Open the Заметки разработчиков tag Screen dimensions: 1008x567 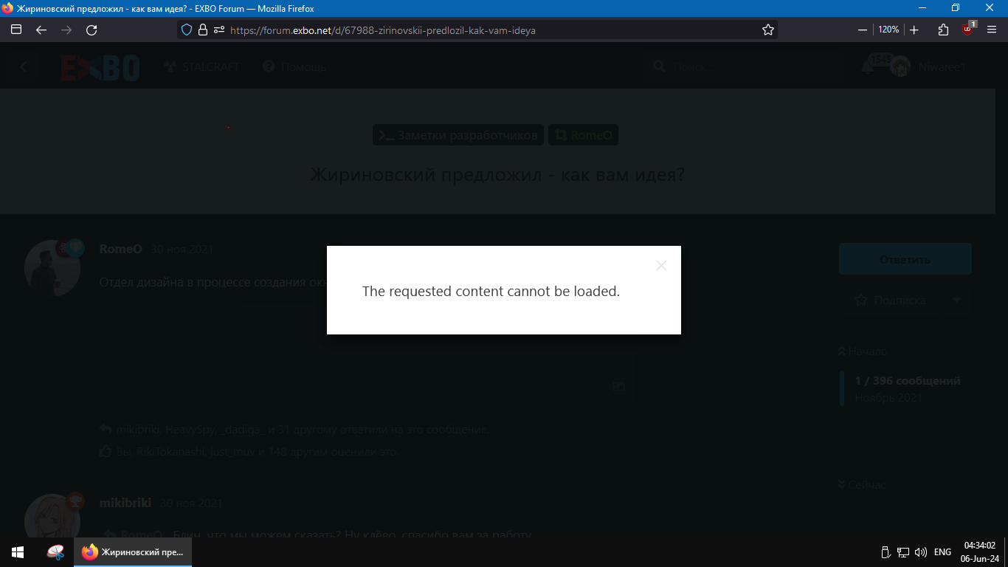point(458,135)
